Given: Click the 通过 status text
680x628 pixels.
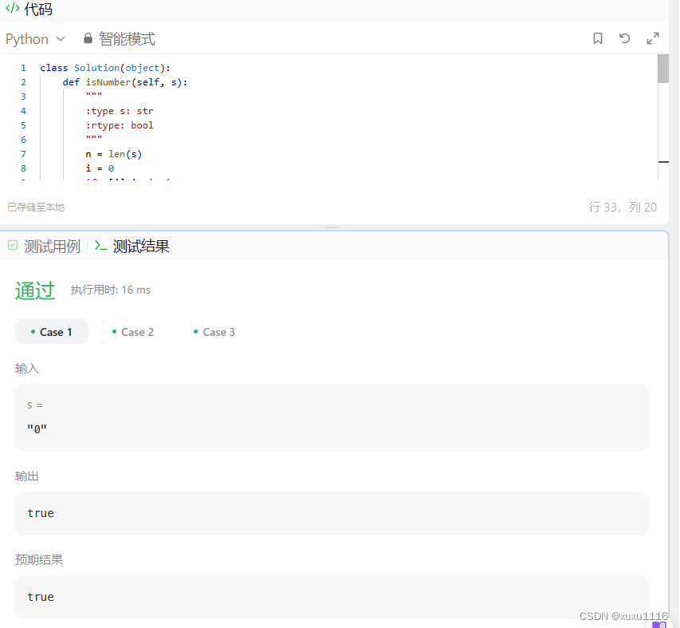Looking at the screenshot, I should click(35, 290).
